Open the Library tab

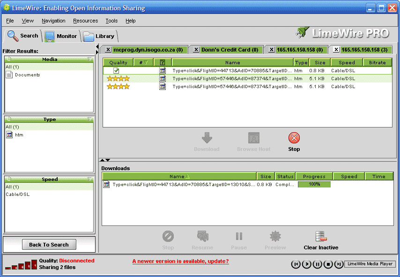pos(99,36)
